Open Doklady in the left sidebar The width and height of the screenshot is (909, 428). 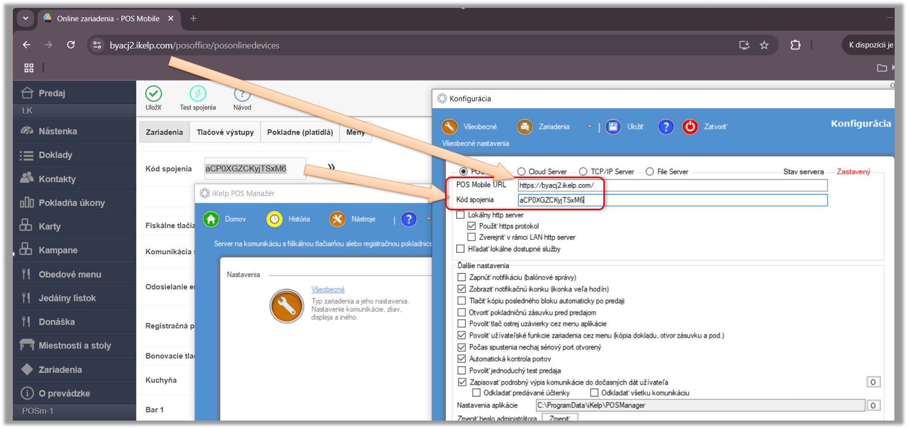coord(55,155)
